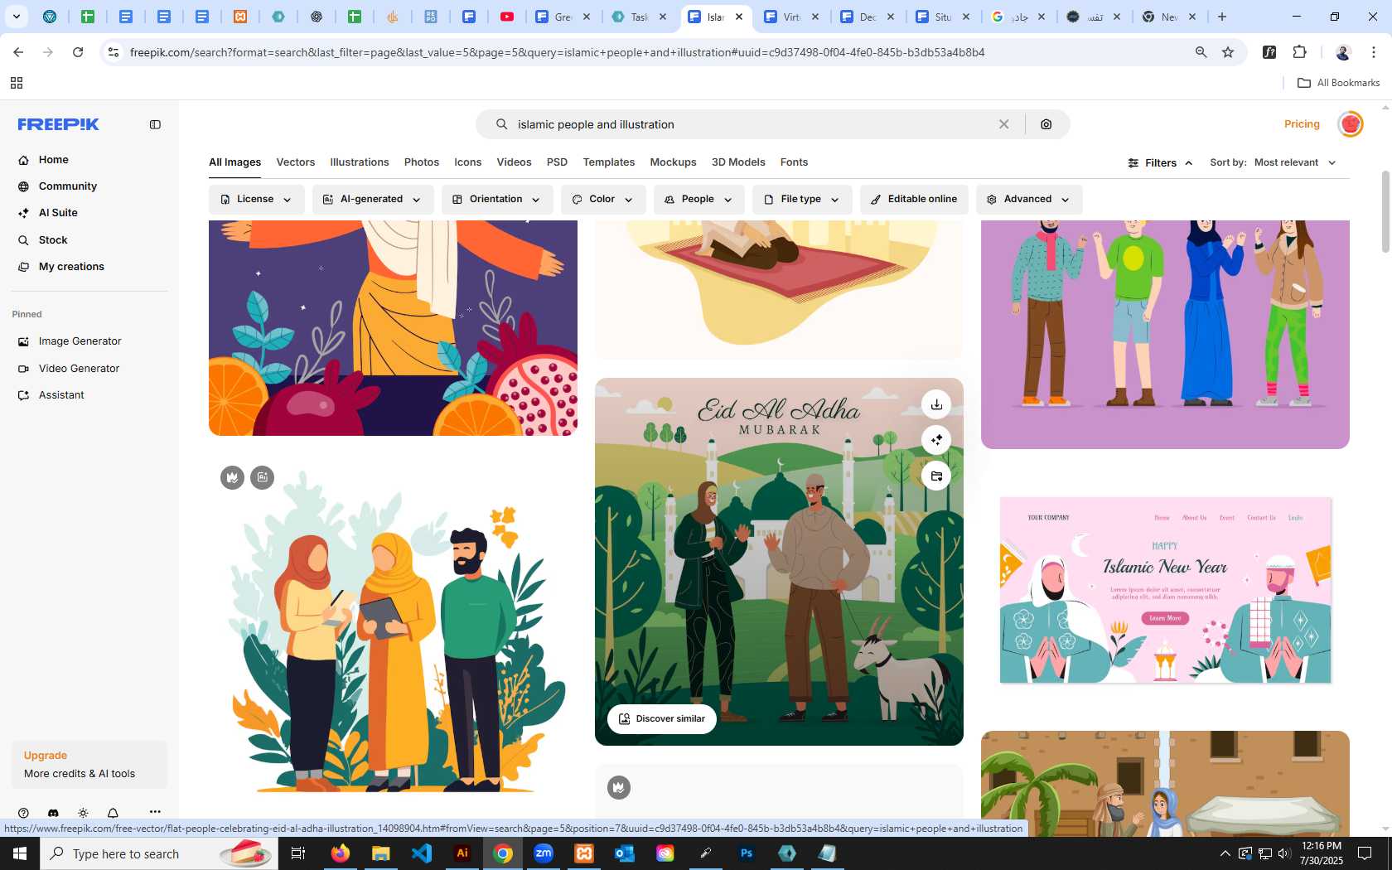Click AI-generated badge on hijab women illustration
This screenshot has width=1392, height=870.
263,477
